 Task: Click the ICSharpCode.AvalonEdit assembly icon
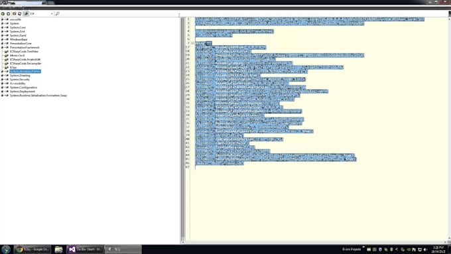coord(7,60)
